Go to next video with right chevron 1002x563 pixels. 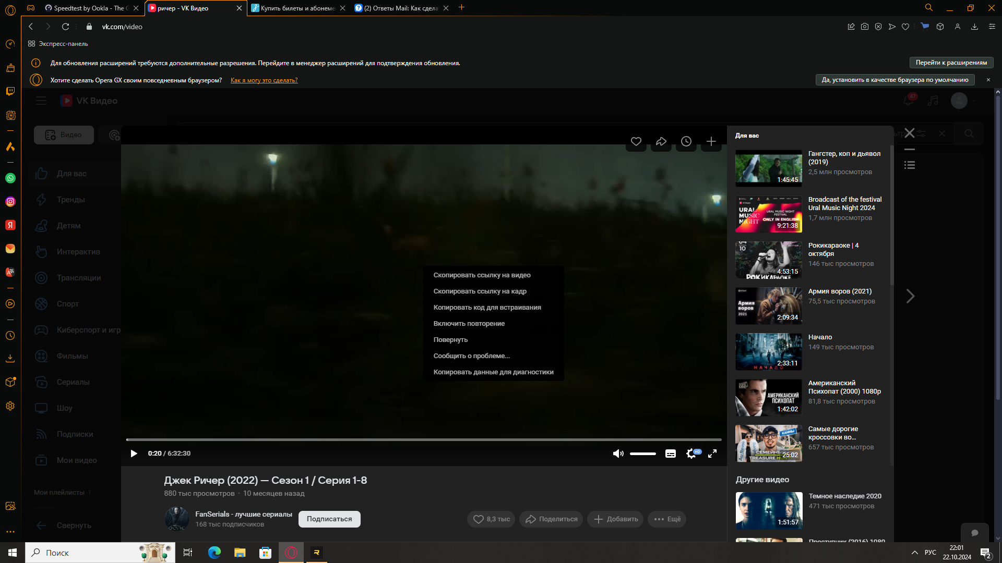(x=910, y=296)
